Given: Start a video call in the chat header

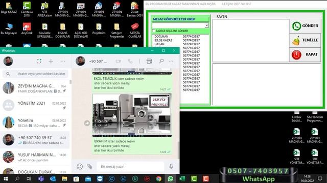Looking at the screenshot, I should point(118,61).
